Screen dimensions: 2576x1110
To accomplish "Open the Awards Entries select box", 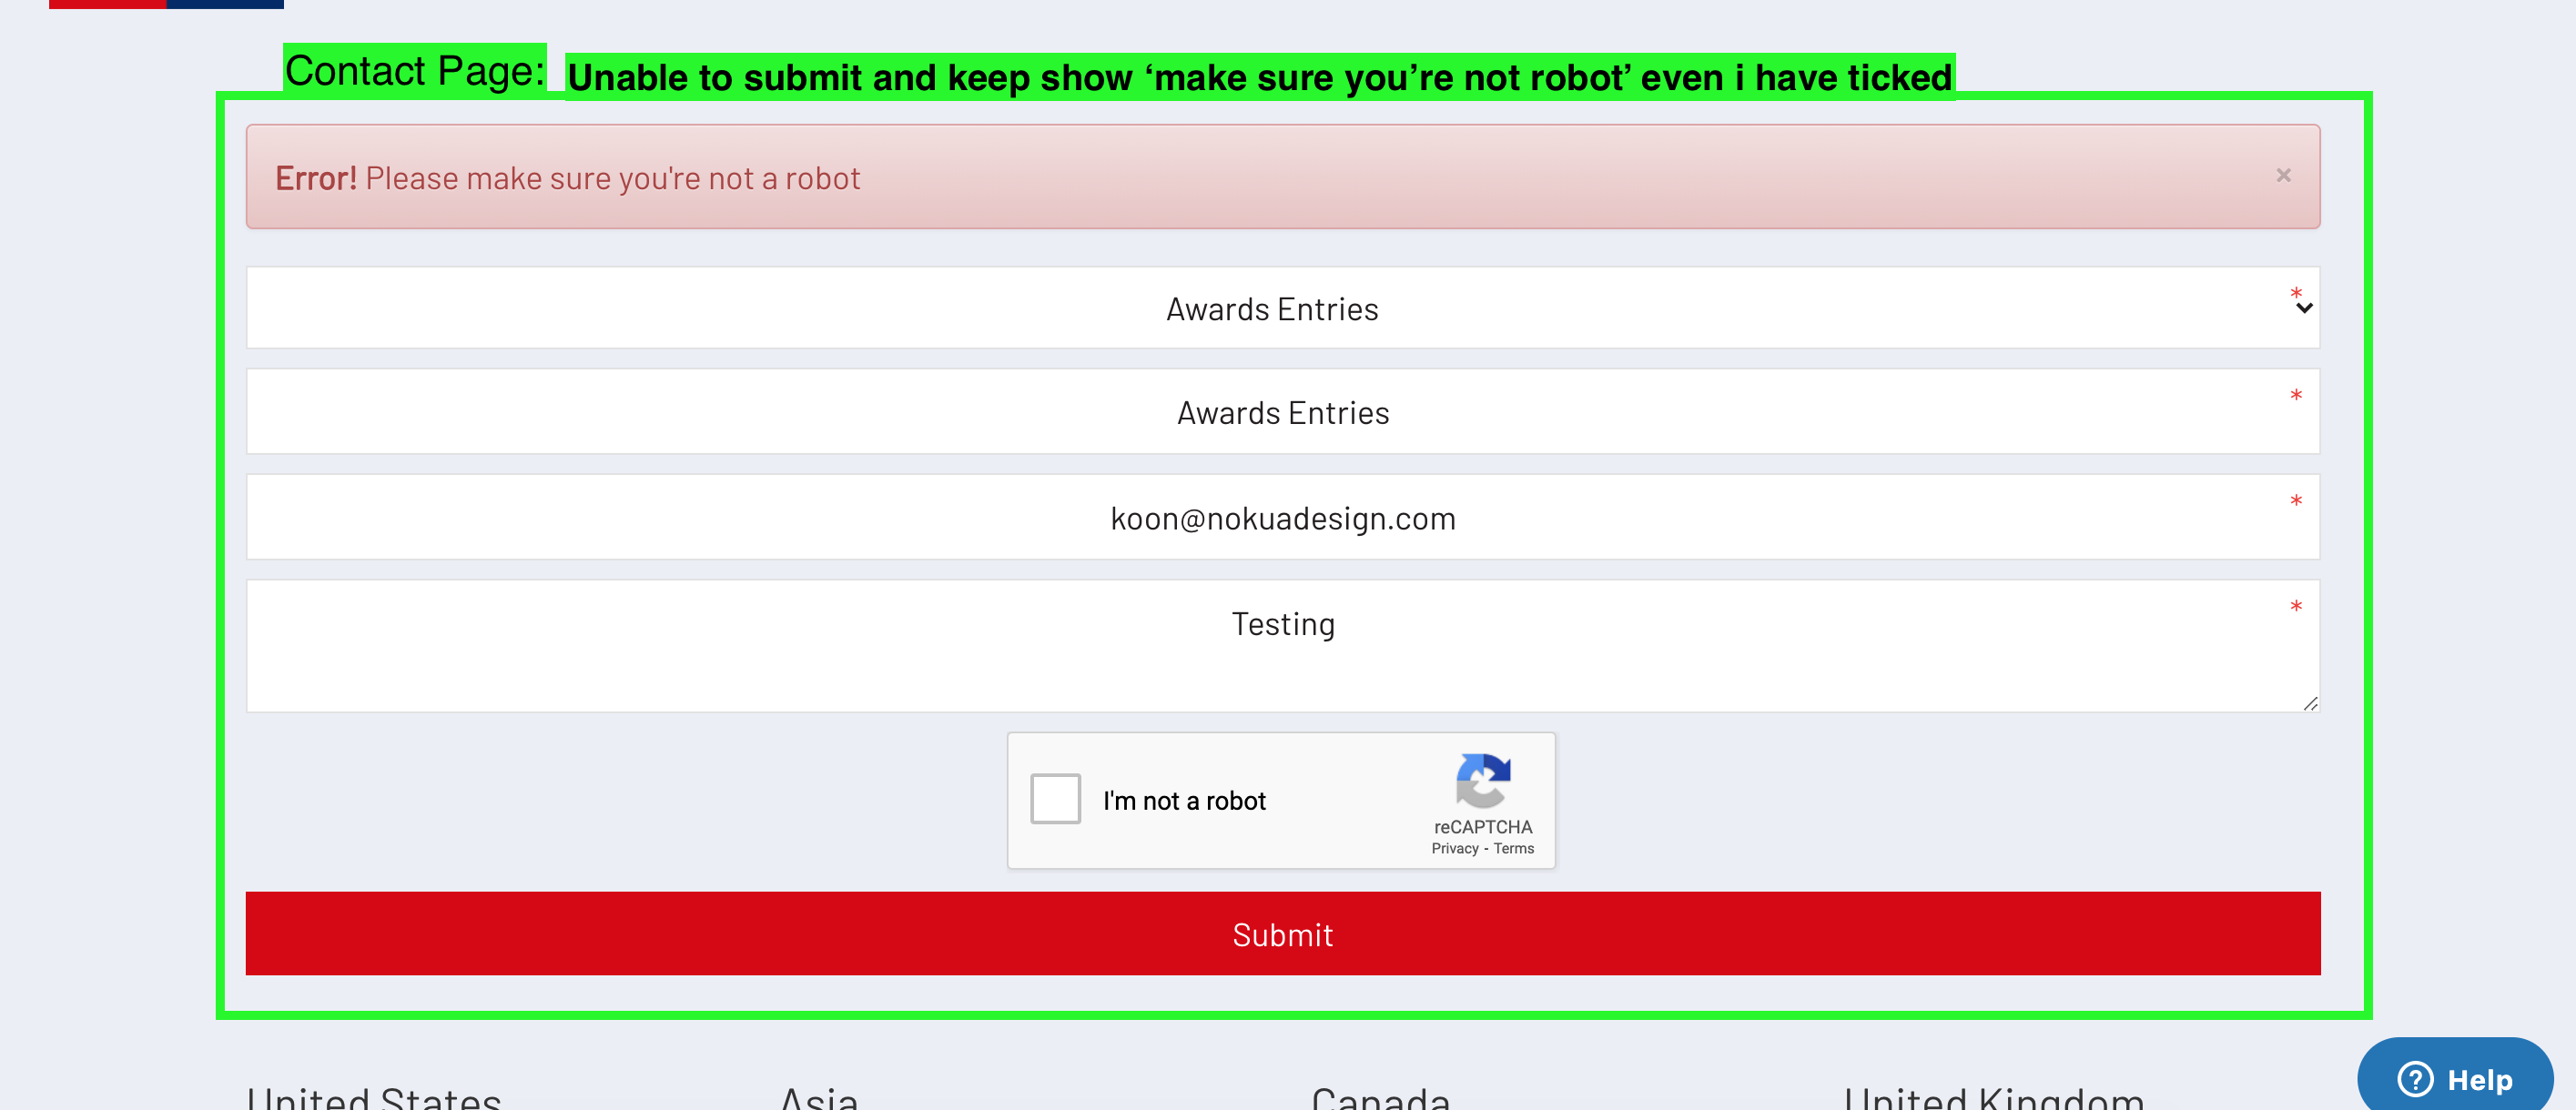I will (x=1272, y=308).
